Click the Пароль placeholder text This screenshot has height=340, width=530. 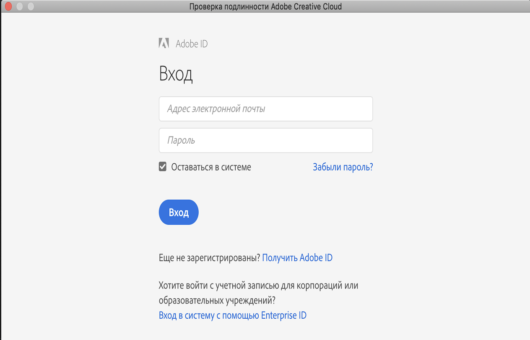(x=181, y=140)
